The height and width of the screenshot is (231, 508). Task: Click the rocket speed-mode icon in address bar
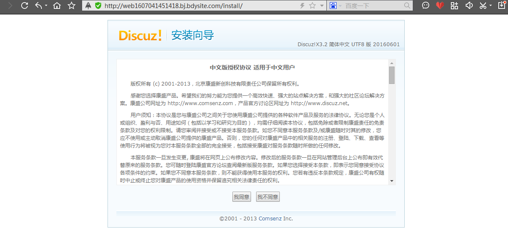[x=88, y=6]
